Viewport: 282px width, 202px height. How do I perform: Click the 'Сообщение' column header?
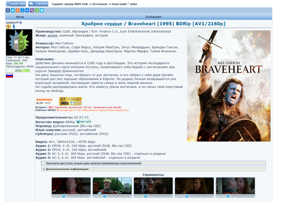pyautogui.click(x=153, y=17)
